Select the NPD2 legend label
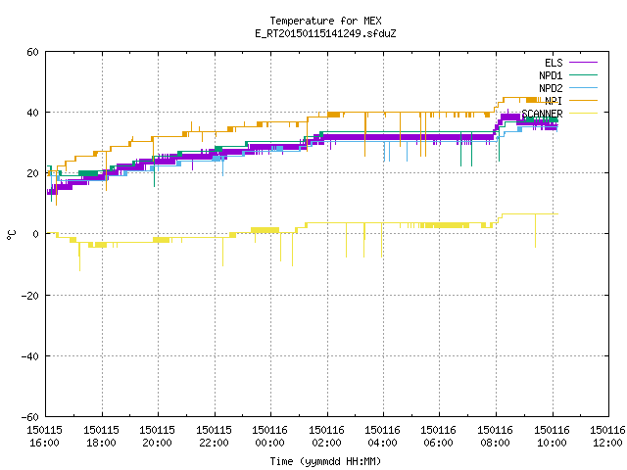 point(551,88)
